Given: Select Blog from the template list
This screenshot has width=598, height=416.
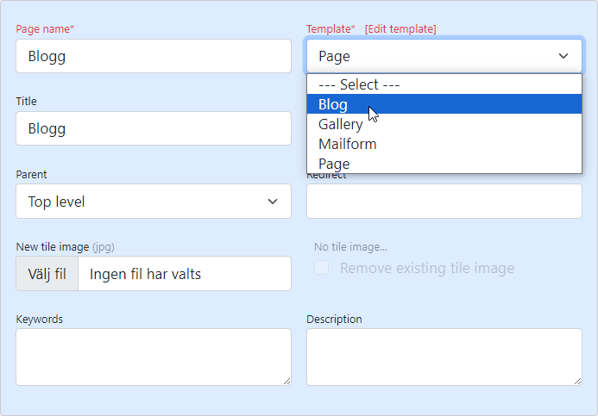Looking at the screenshot, I should click(x=333, y=104).
